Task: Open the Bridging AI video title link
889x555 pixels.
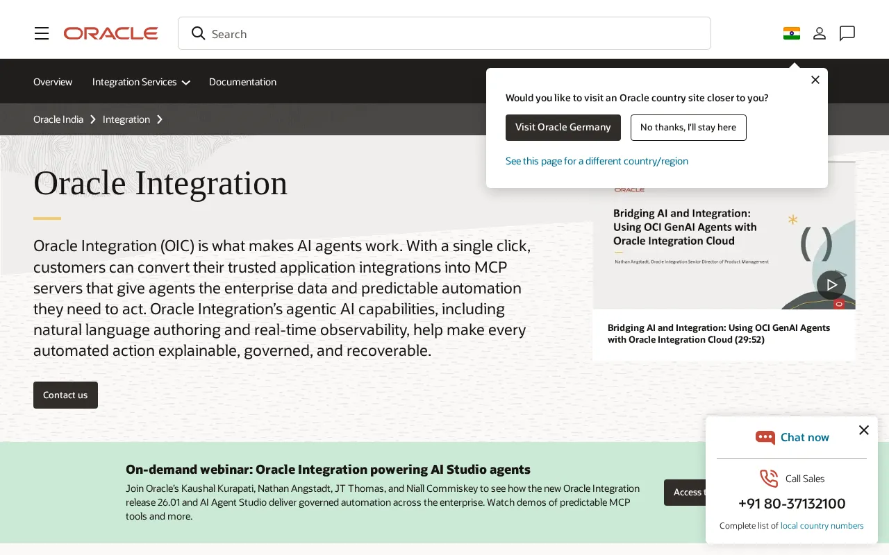Action: (x=719, y=334)
